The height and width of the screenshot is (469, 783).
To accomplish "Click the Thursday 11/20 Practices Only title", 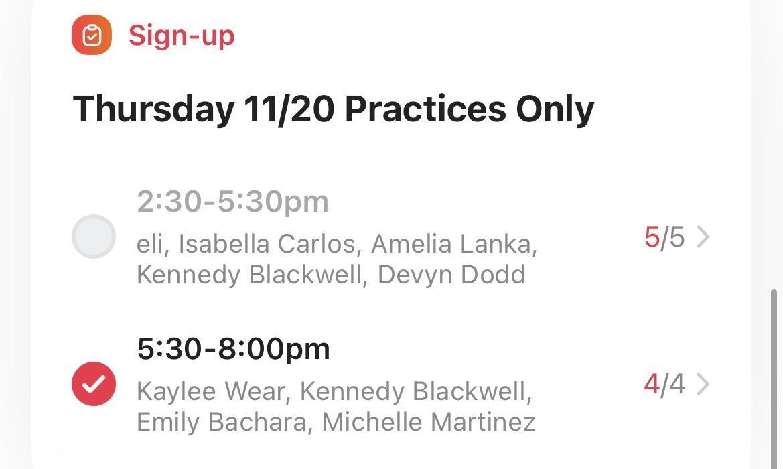I will [334, 109].
